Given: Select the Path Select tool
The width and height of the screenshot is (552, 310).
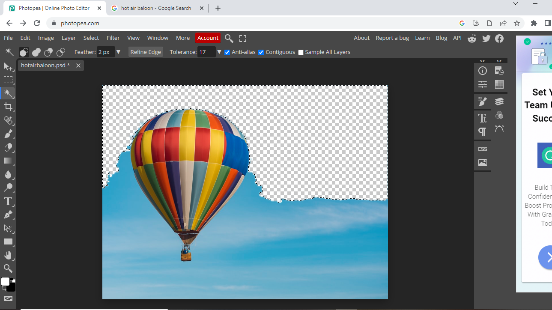Looking at the screenshot, I should pos(8,228).
